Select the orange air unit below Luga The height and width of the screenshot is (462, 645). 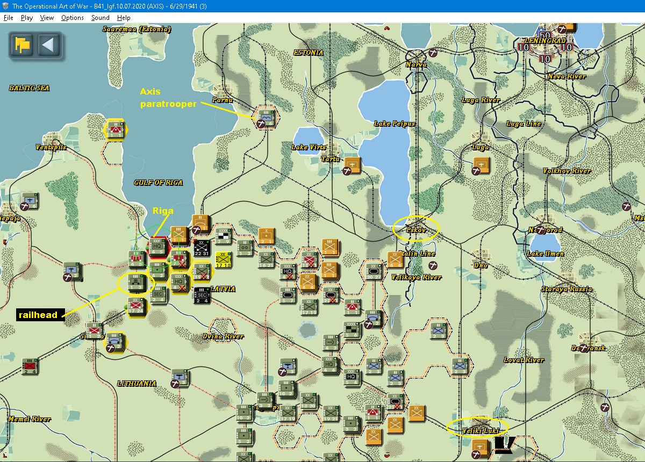pyautogui.click(x=481, y=165)
